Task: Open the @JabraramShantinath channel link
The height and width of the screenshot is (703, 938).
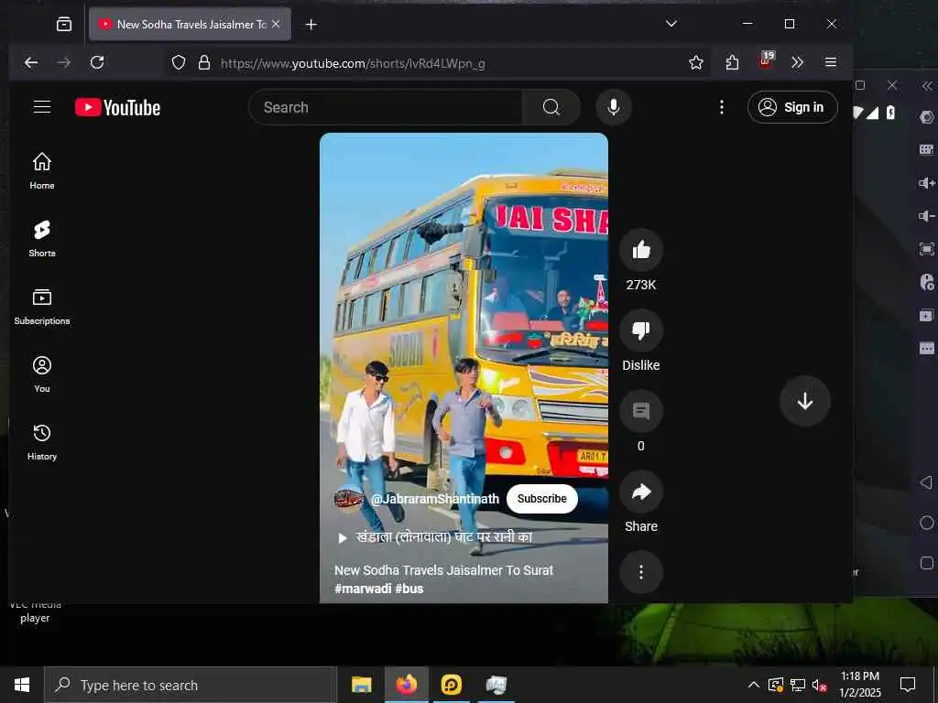Action: coord(435,499)
